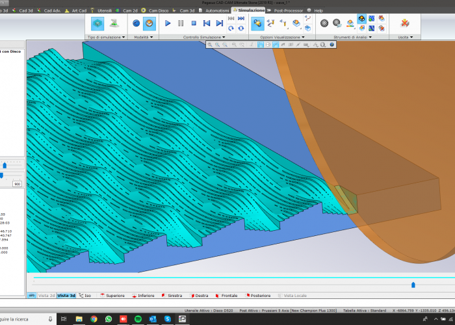Click the gray mesh sphere analysis icon

[324, 23]
